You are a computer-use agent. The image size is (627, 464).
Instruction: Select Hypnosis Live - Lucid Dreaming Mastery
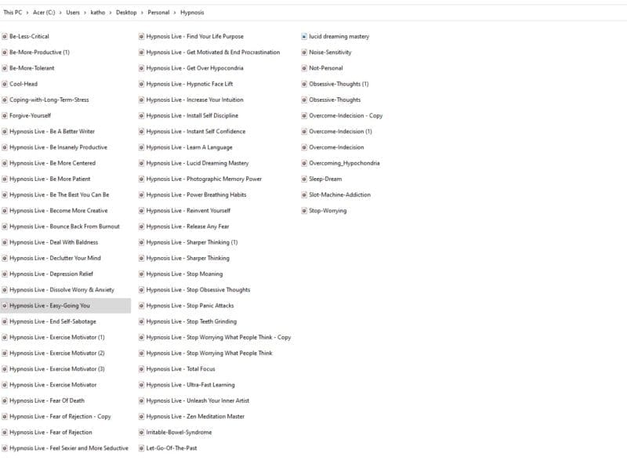click(198, 163)
